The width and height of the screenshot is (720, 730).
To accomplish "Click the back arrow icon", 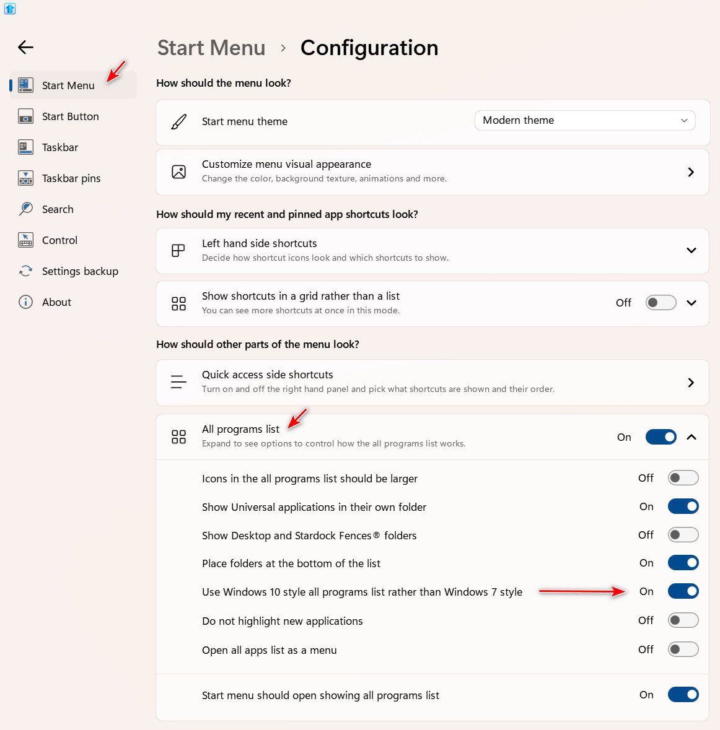I will [25, 47].
